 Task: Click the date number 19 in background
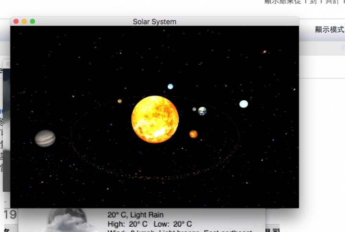pos(10,215)
